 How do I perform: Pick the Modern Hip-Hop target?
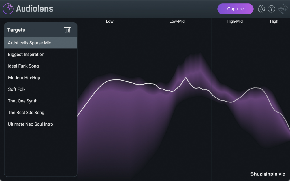click(x=40, y=77)
